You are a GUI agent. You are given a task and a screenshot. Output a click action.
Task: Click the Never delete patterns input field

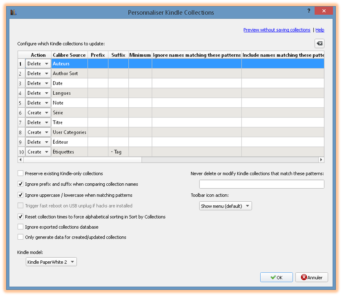[x=262, y=184]
